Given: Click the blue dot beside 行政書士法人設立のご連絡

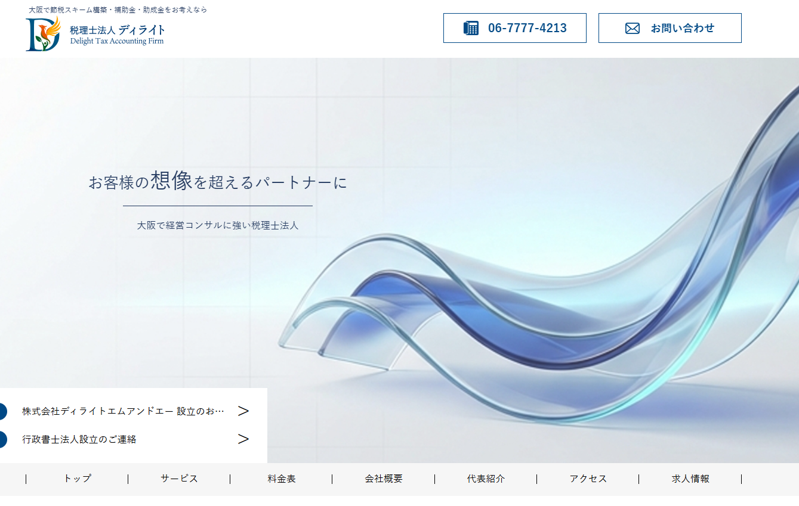Looking at the screenshot, I should 2,439.
